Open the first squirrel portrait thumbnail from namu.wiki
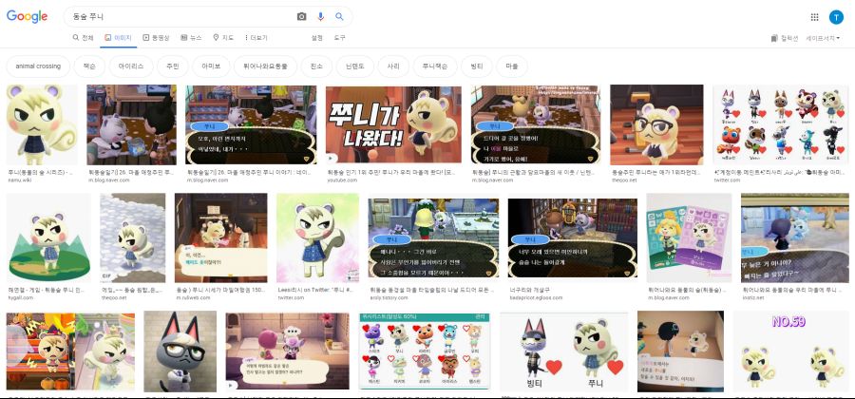Screen dimensions: 855x399 (x=42, y=124)
